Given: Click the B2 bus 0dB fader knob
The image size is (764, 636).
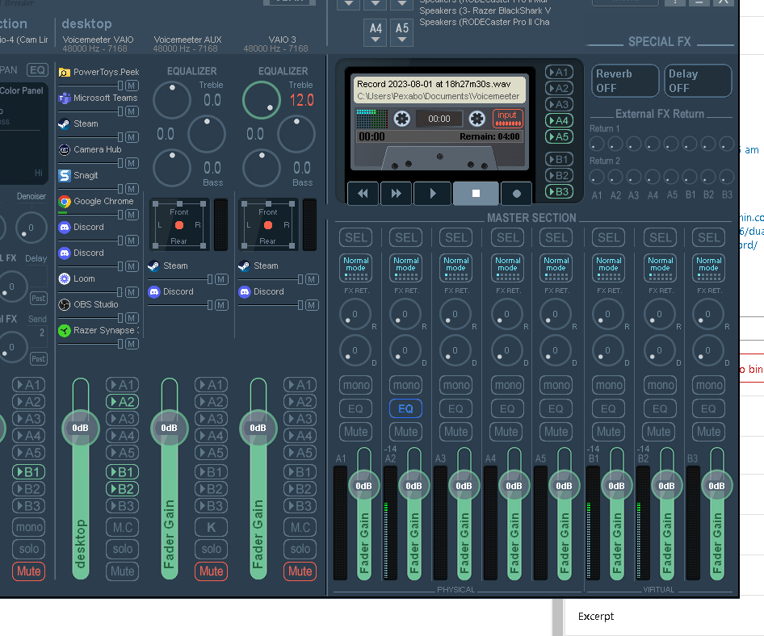Looking at the screenshot, I should click(666, 486).
